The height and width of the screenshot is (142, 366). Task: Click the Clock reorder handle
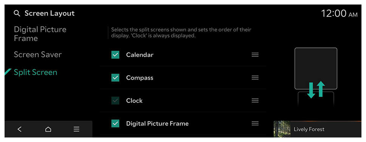click(255, 100)
